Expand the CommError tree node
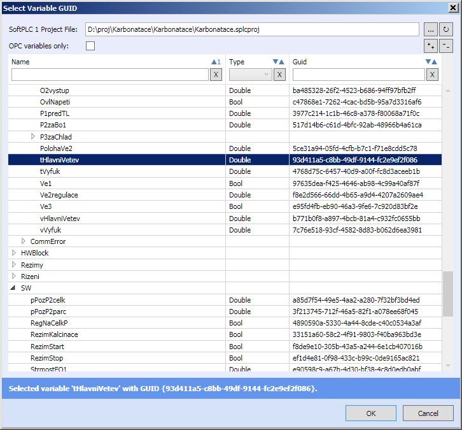Screen dimensions: 462x430 click(x=24, y=241)
